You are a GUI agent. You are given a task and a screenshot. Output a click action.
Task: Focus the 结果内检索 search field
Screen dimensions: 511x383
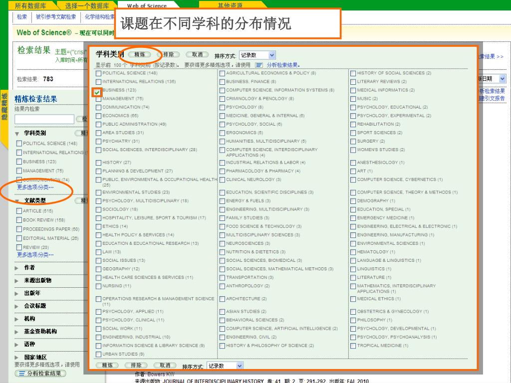pyautogui.click(x=44, y=119)
